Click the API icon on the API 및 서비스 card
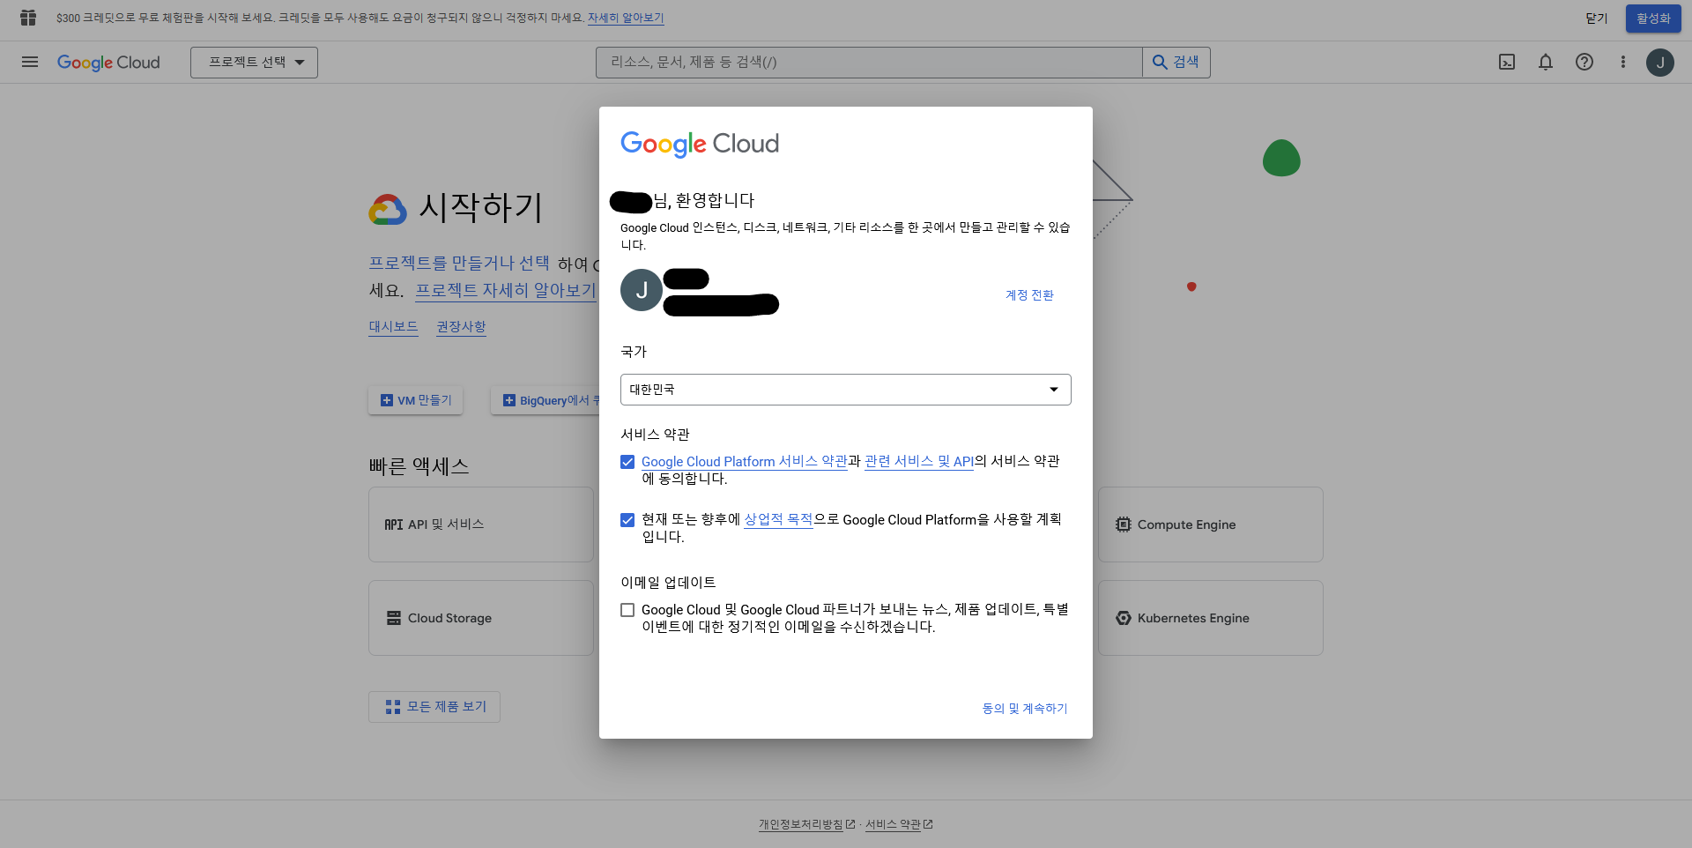The image size is (1692, 848). (x=393, y=524)
